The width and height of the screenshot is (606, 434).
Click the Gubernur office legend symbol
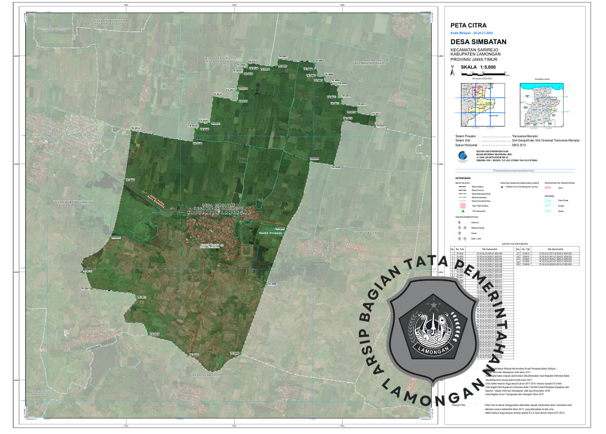459,223
